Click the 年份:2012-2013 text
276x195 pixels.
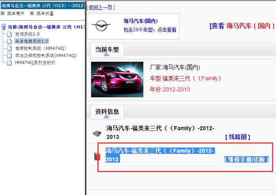(x=170, y=89)
